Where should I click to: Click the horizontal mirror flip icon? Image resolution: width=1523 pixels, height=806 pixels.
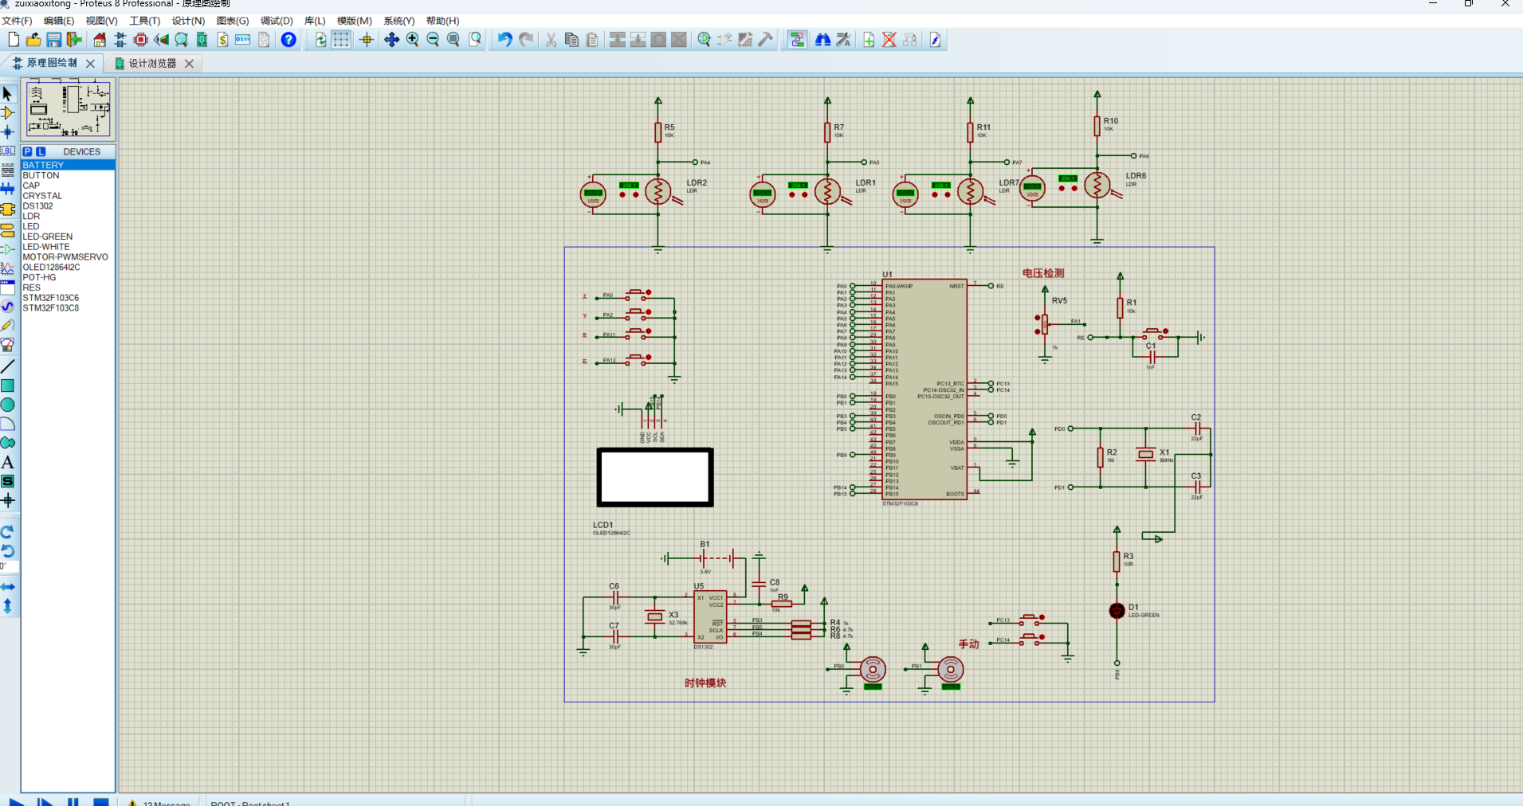[x=8, y=587]
